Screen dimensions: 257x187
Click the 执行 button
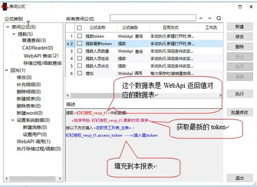pos(240,94)
